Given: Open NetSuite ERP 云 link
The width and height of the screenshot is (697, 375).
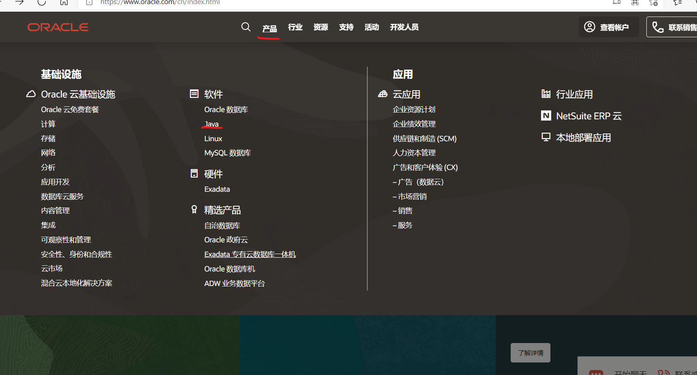Looking at the screenshot, I should (x=589, y=116).
